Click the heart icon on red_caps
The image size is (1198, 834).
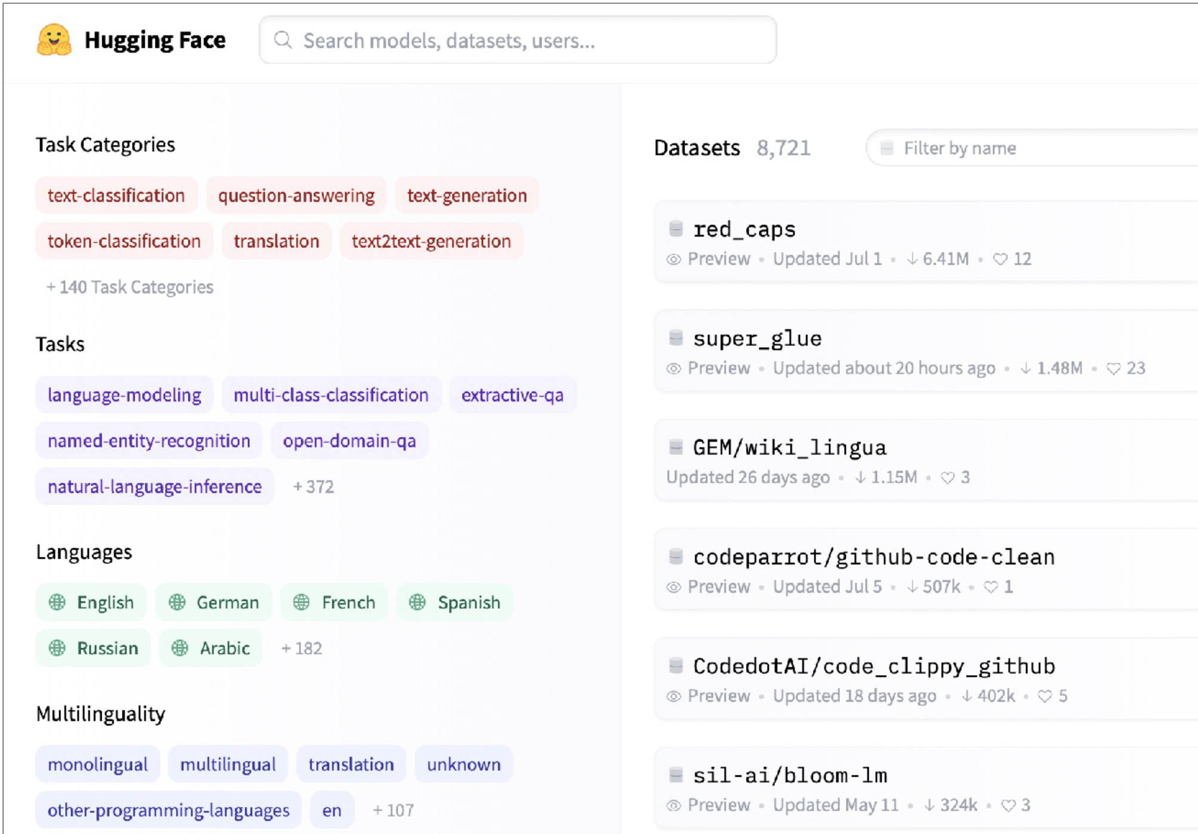tap(1000, 259)
